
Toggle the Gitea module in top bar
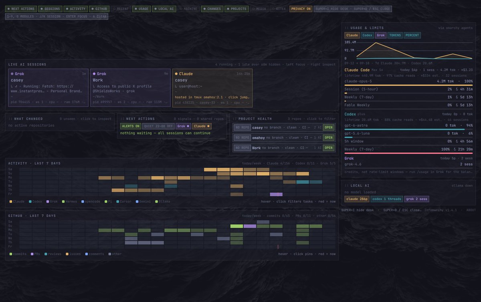click(279, 9)
